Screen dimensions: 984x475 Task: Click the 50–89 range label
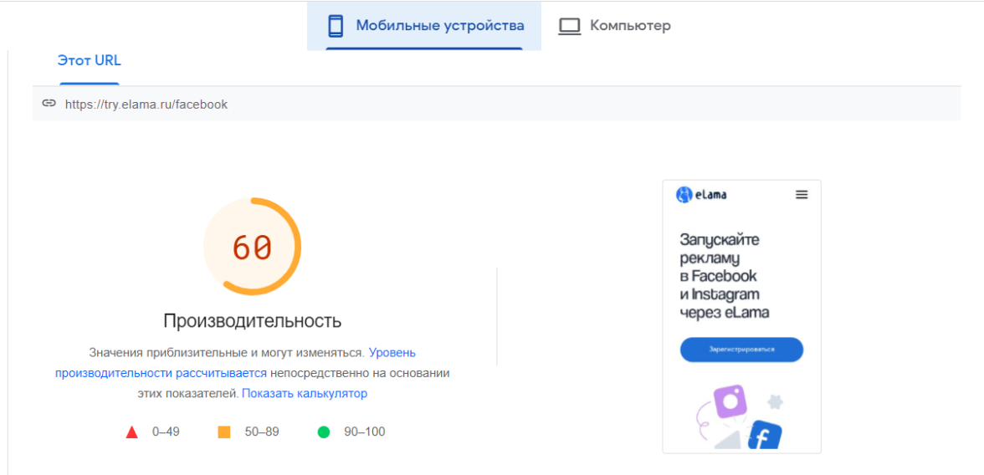coord(262,432)
